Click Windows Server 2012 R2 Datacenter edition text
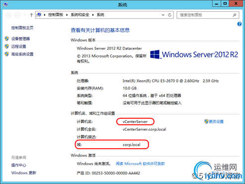245x184 pixels. click(x=109, y=48)
